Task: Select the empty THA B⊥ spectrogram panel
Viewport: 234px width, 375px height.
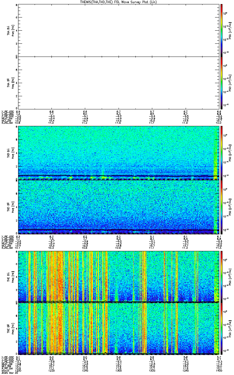Action: click(118, 30)
